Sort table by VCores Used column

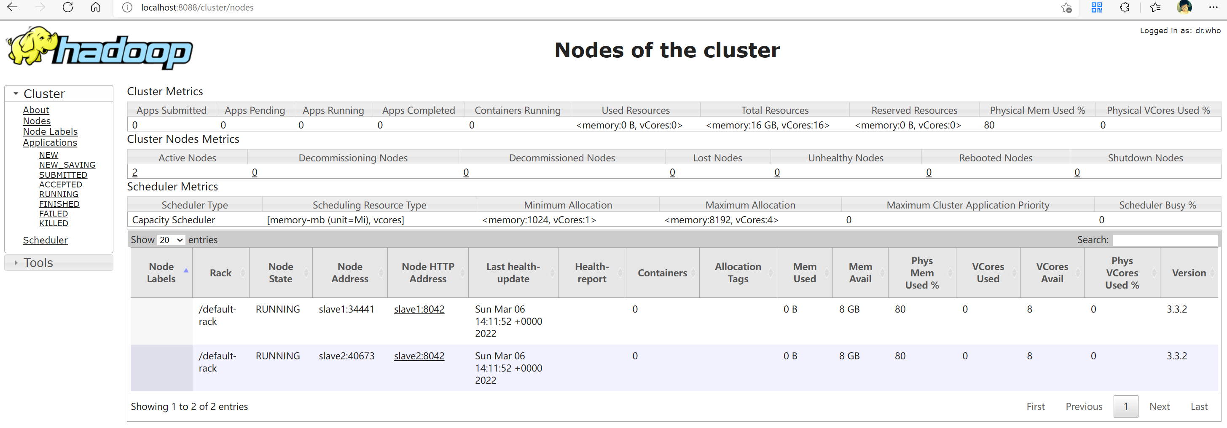[x=988, y=273]
